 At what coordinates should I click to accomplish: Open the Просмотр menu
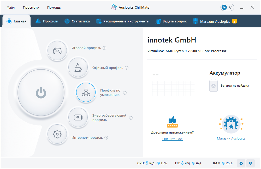pyautogui.click(x=31, y=8)
